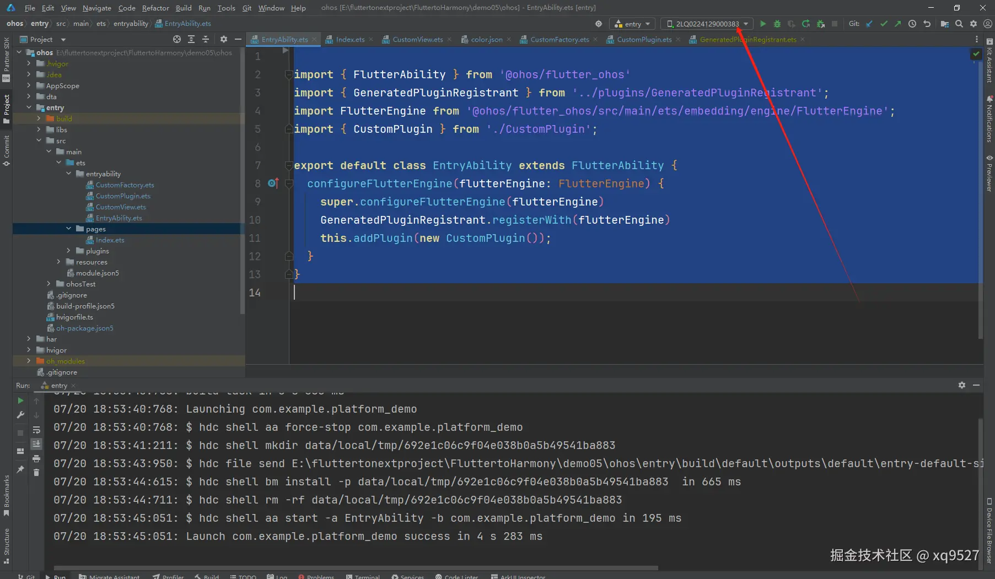The width and height of the screenshot is (995, 579).
Task: Click the Run console horizontal scrollbar
Action: click(356, 567)
